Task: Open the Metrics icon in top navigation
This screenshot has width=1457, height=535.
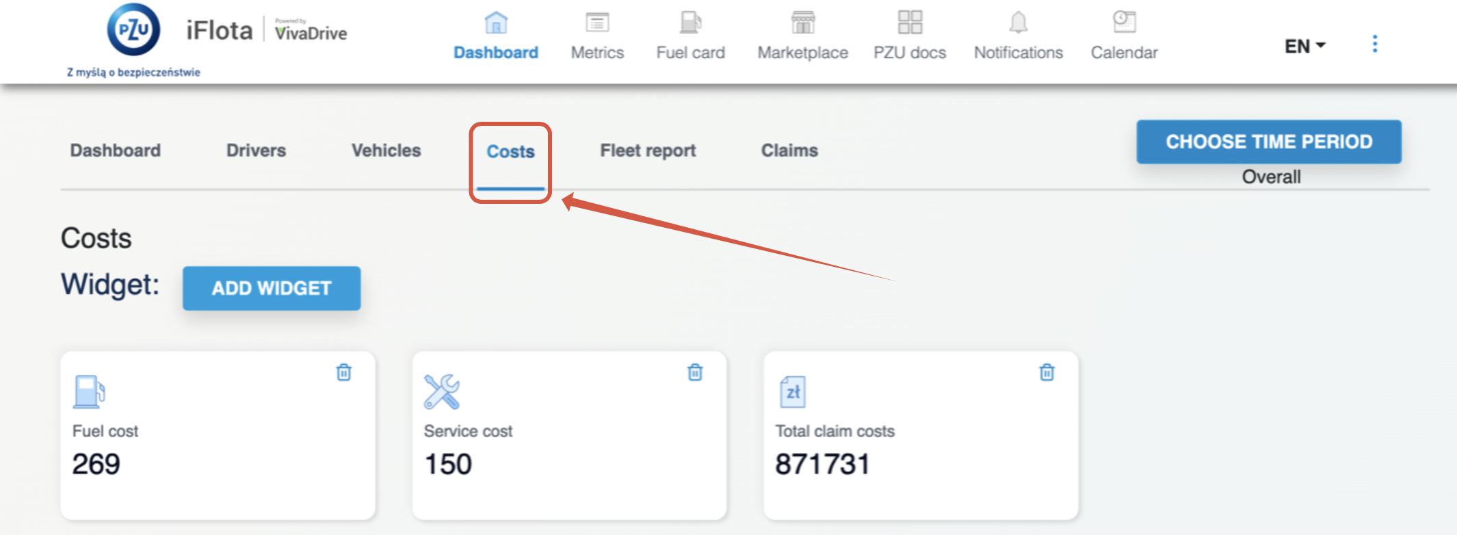Action: (597, 23)
